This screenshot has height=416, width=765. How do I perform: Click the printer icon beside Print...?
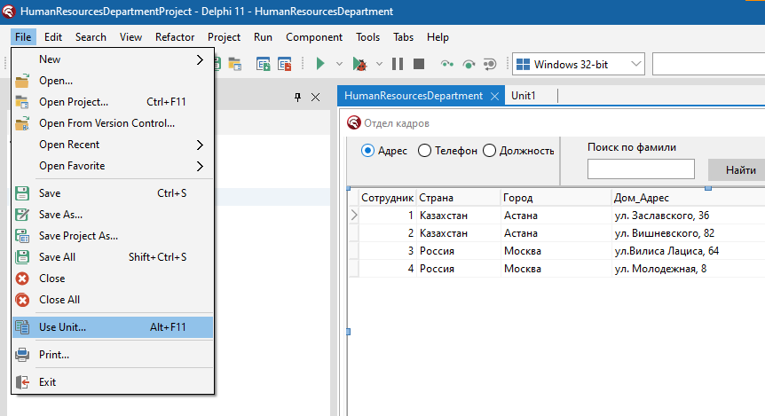(x=22, y=355)
